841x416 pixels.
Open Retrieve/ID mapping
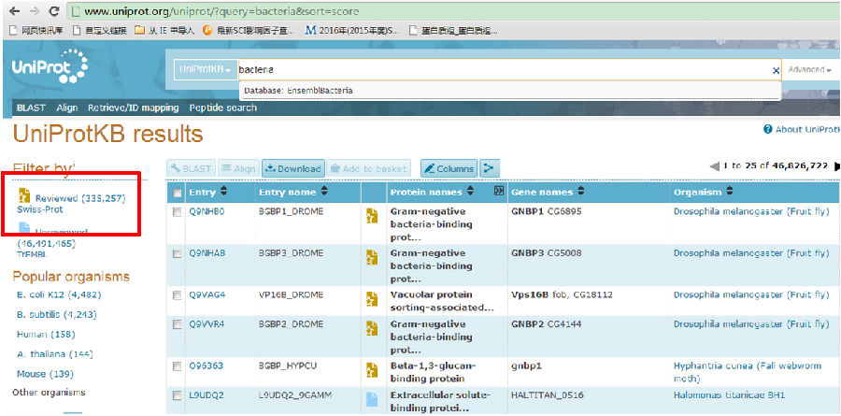tap(133, 108)
